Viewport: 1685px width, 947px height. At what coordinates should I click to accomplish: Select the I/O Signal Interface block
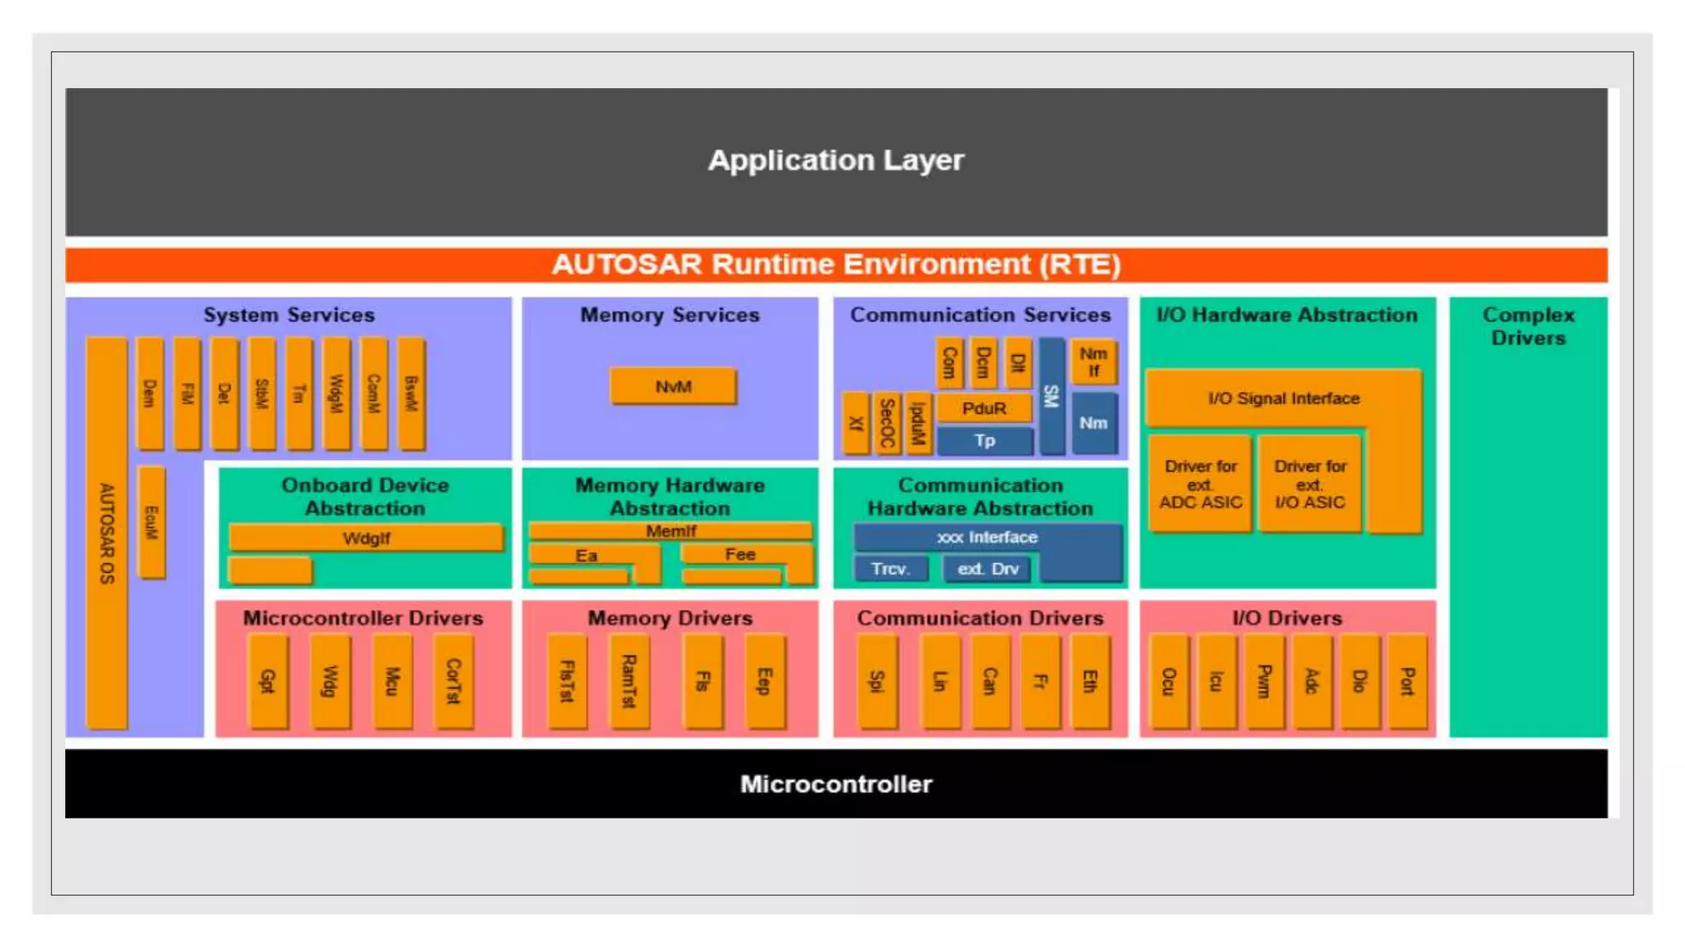coord(1283,399)
